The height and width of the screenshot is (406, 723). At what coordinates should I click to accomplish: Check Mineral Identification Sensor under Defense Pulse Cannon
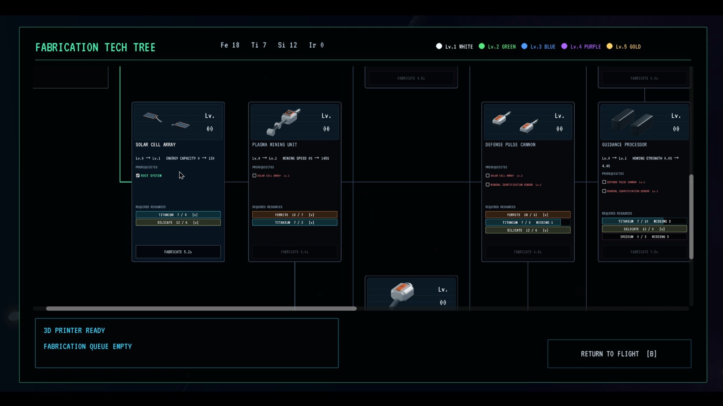[488, 185]
